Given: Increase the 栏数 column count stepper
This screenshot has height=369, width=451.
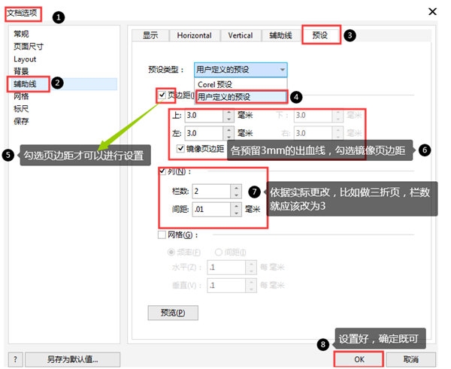Looking at the screenshot, I should [x=235, y=188].
